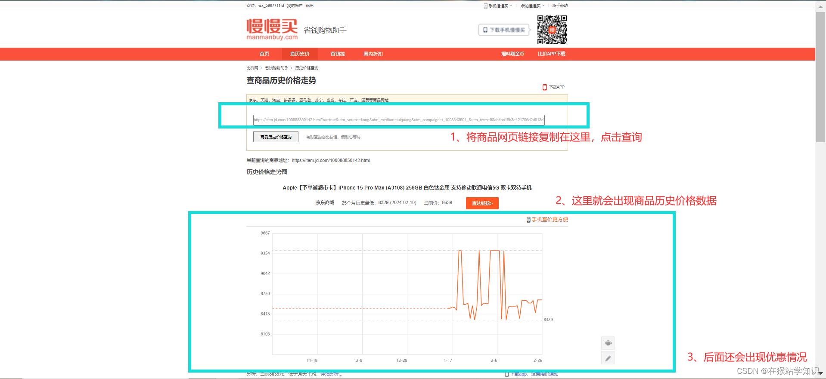Open the 省钱控 nav tab
The image size is (826, 379).
pos(338,54)
